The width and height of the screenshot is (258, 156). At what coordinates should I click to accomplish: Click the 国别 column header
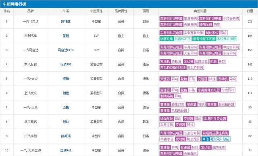point(146,11)
